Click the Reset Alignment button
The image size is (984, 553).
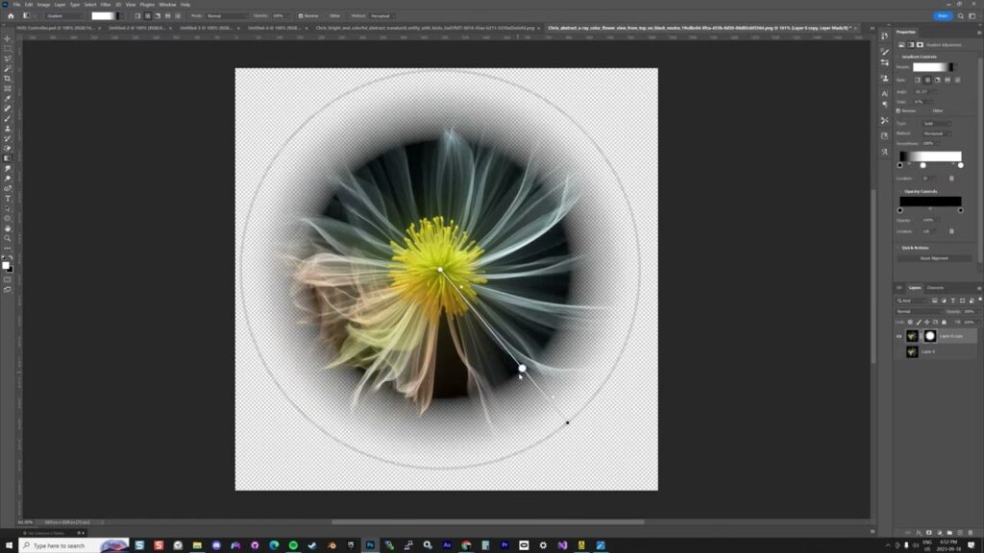[x=935, y=258]
